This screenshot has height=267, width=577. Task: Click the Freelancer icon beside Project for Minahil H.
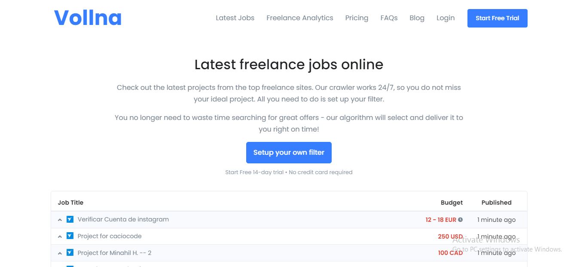pos(70,253)
